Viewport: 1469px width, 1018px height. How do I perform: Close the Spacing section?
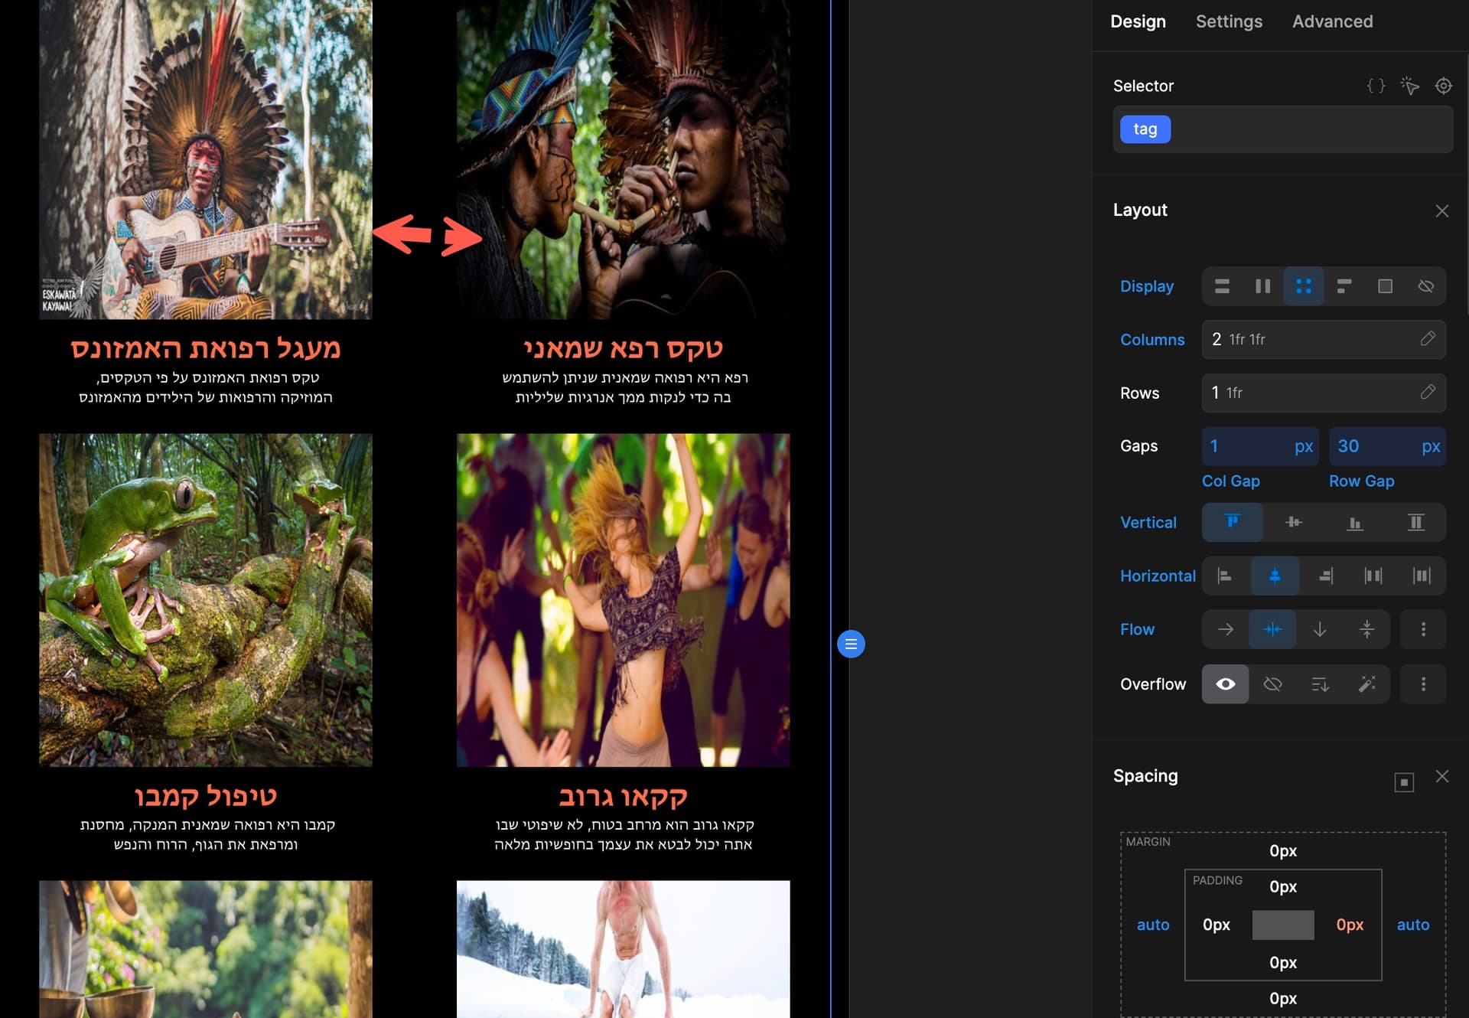coord(1441,776)
